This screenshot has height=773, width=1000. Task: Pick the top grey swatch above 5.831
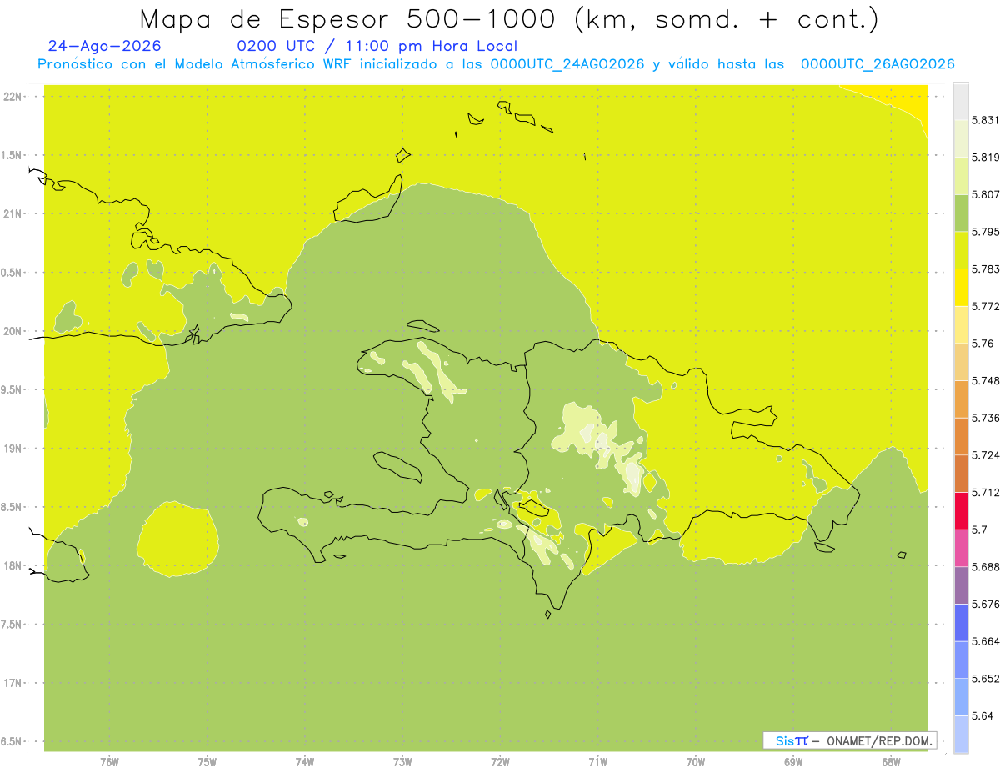(961, 101)
